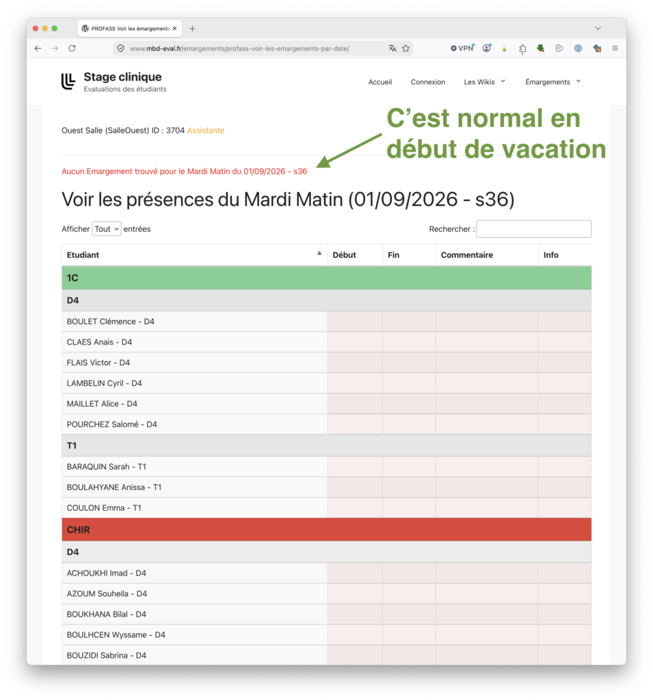This screenshot has height=700, width=653.
Task: Open the extensions puzzle icon
Action: point(522,49)
